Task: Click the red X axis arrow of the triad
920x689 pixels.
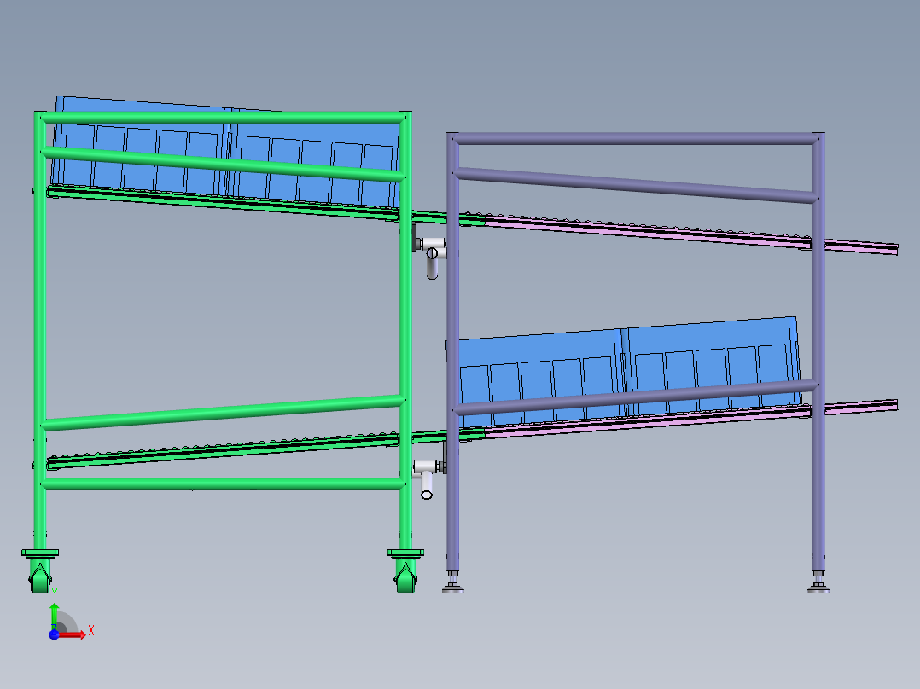Action: pos(74,634)
